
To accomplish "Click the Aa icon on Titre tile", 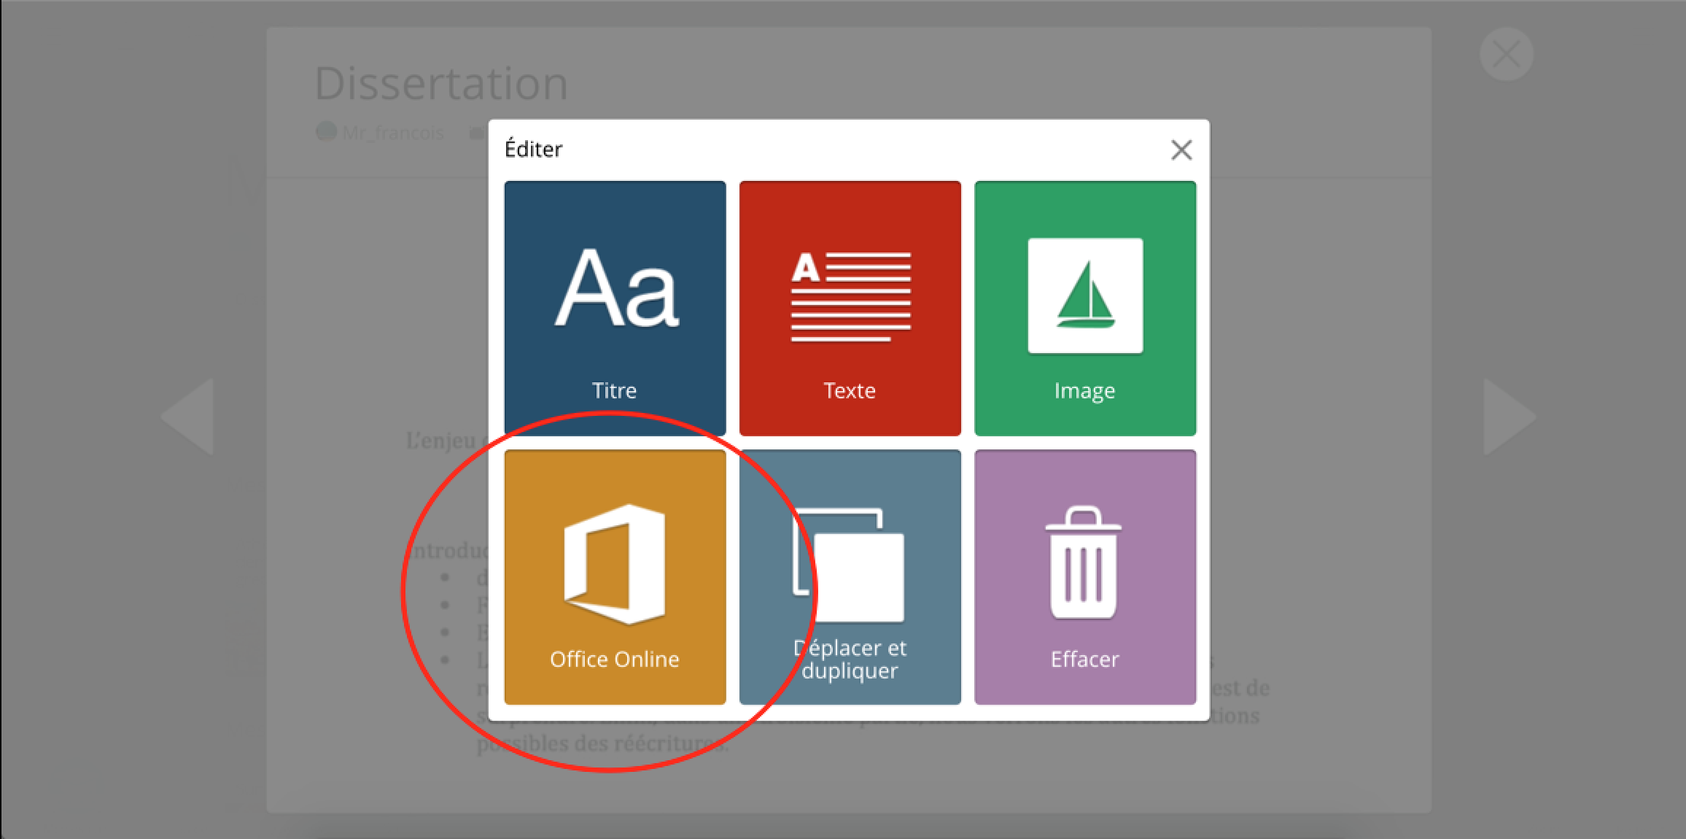I will pos(617,289).
